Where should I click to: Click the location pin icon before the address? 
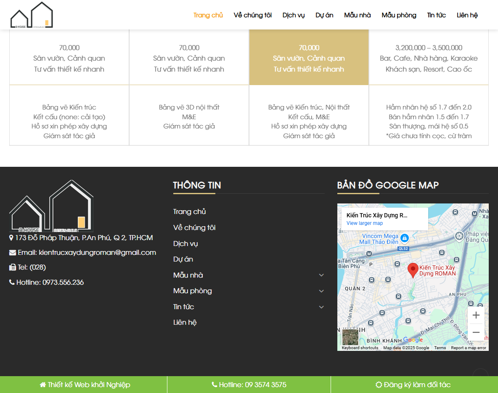click(11, 237)
